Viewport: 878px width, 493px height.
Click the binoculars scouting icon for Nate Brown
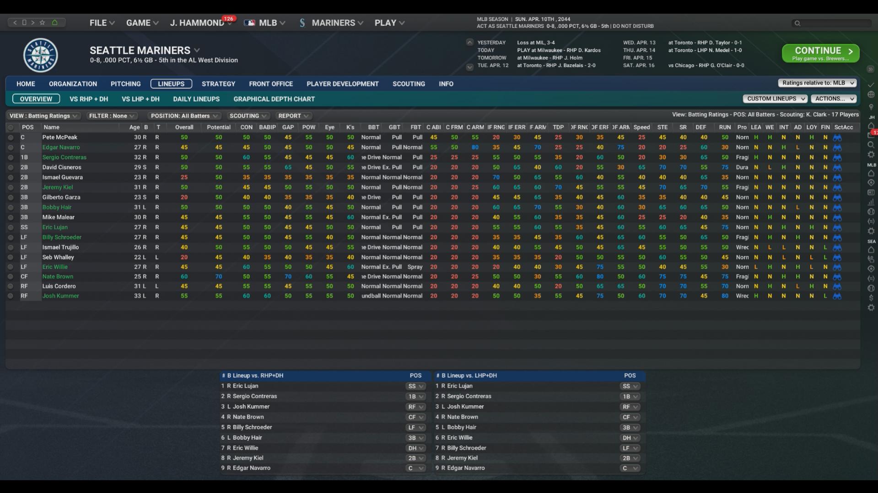(x=837, y=277)
